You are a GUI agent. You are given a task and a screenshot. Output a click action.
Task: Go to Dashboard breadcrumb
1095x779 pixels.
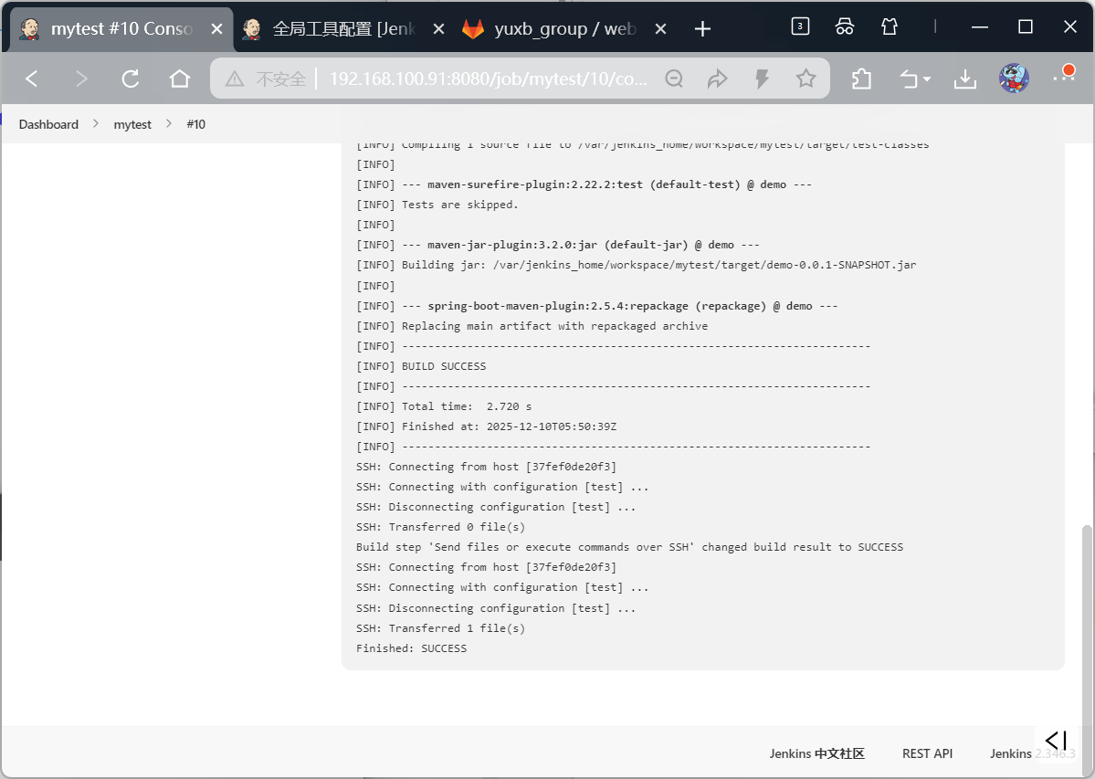click(48, 124)
